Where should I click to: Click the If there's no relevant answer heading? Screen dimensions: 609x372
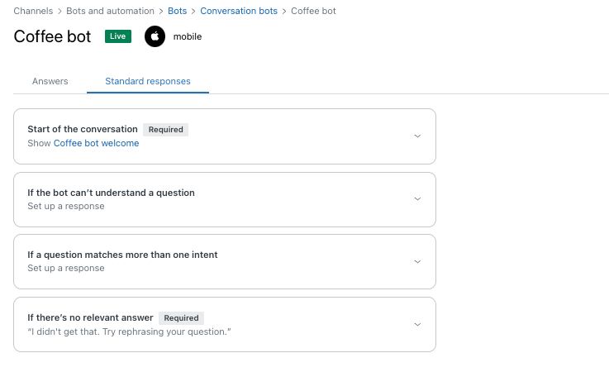(90, 317)
